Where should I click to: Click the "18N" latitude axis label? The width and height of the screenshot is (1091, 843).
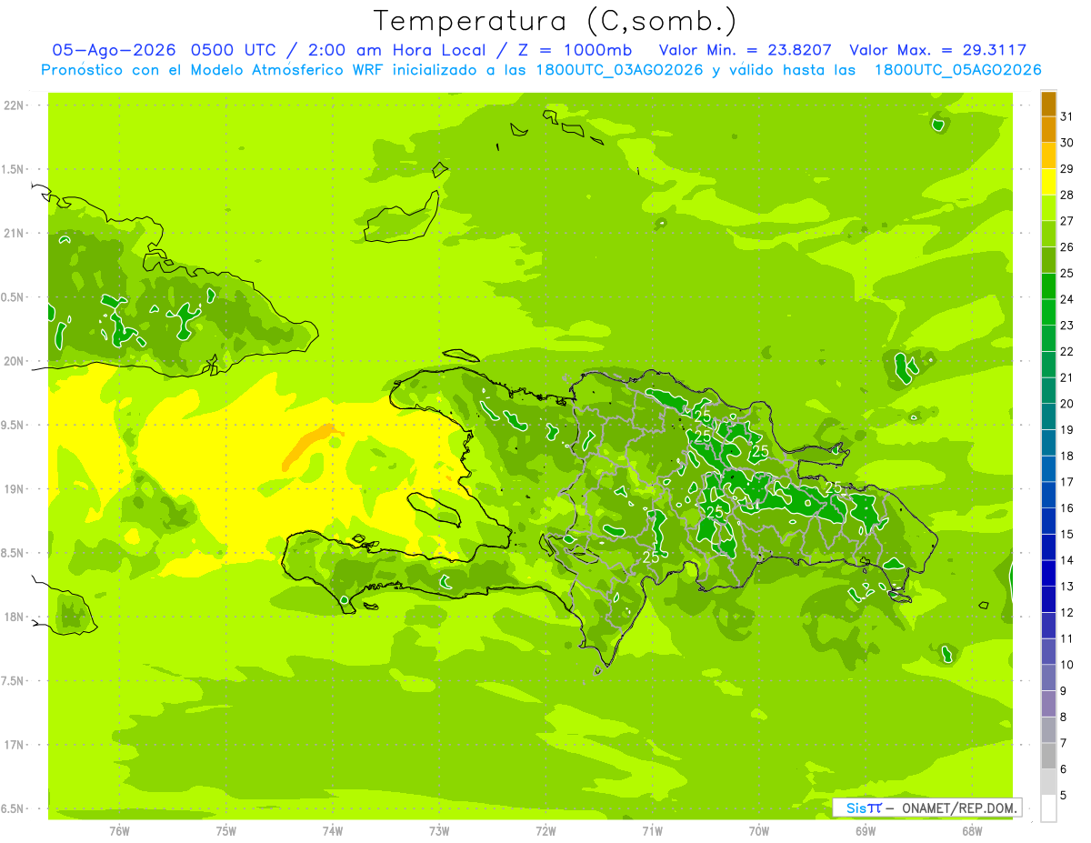(13, 617)
